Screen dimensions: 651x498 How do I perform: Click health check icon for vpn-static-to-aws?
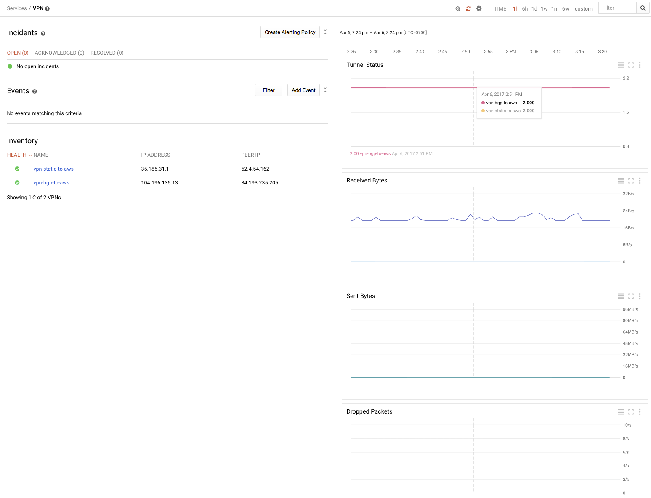tap(17, 169)
